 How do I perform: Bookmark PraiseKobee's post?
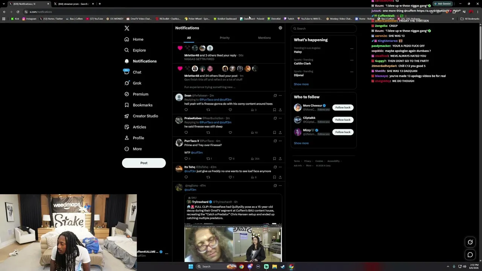274,132
